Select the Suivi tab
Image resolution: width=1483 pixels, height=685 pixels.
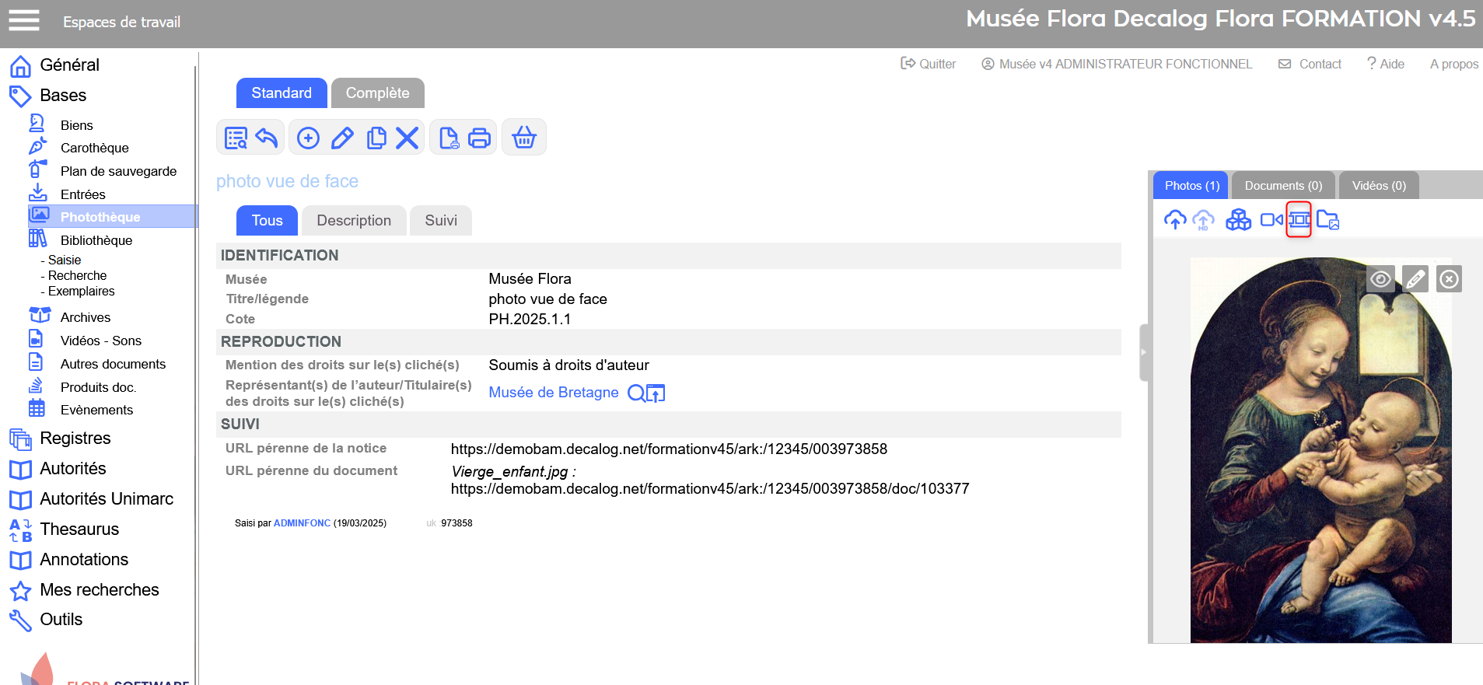coord(441,220)
